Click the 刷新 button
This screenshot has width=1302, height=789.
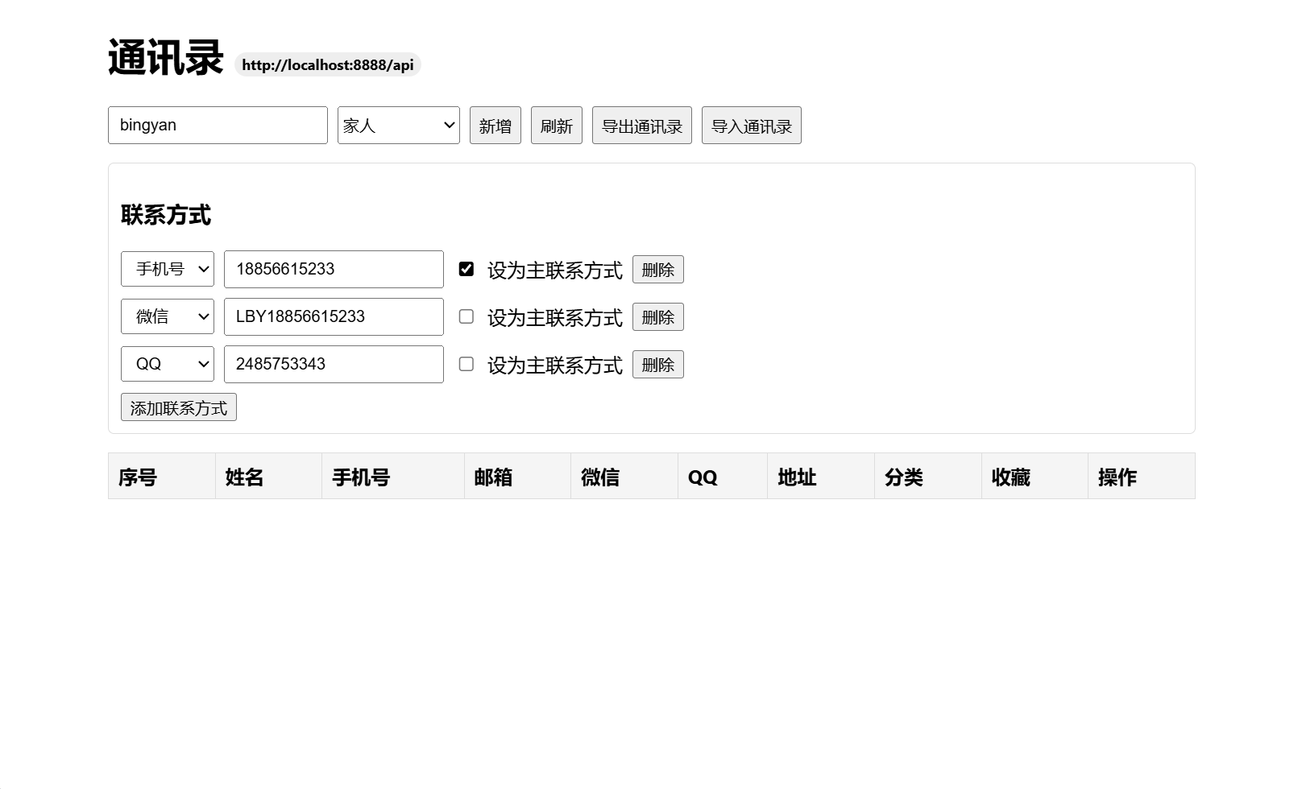tap(557, 126)
